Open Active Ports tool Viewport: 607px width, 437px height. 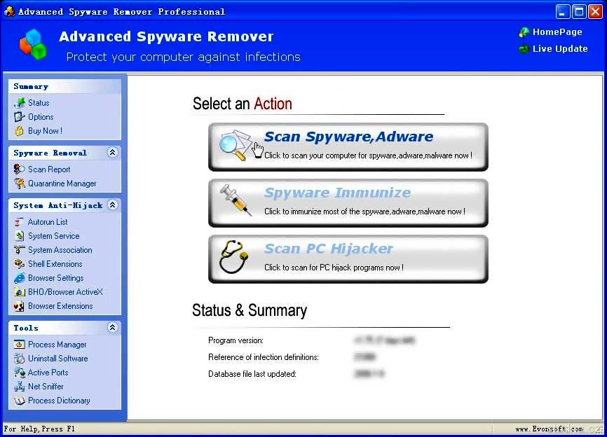(x=48, y=373)
